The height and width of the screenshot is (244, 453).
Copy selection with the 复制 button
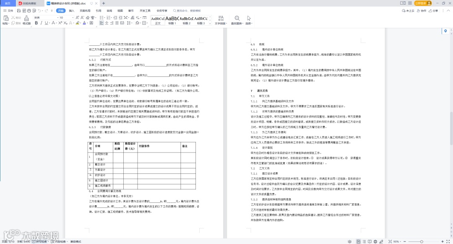tap(16, 23)
